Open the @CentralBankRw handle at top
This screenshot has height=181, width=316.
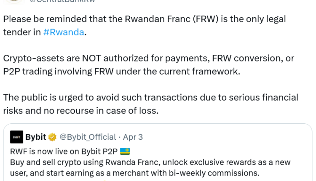[62, 1]
